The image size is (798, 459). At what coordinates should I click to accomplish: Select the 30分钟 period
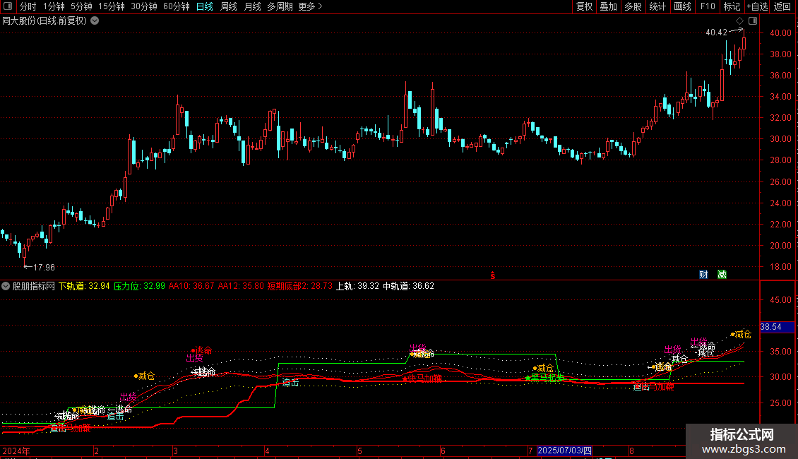tap(144, 6)
